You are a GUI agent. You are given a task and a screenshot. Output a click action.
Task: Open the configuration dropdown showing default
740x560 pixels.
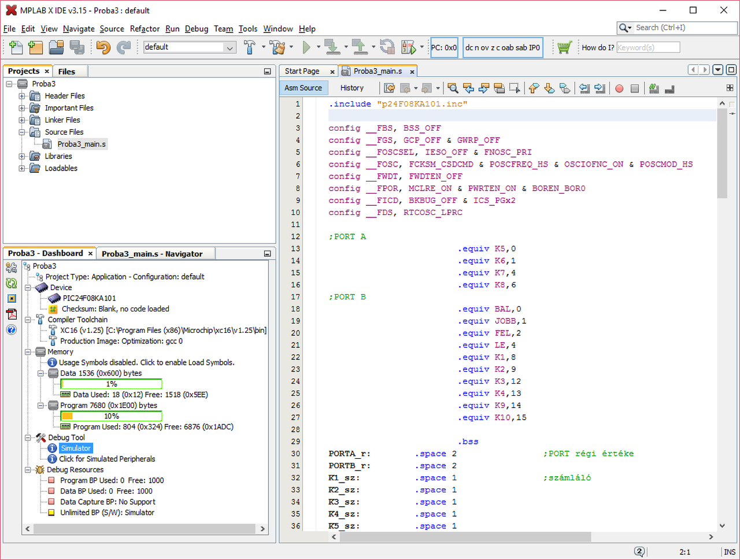click(190, 47)
